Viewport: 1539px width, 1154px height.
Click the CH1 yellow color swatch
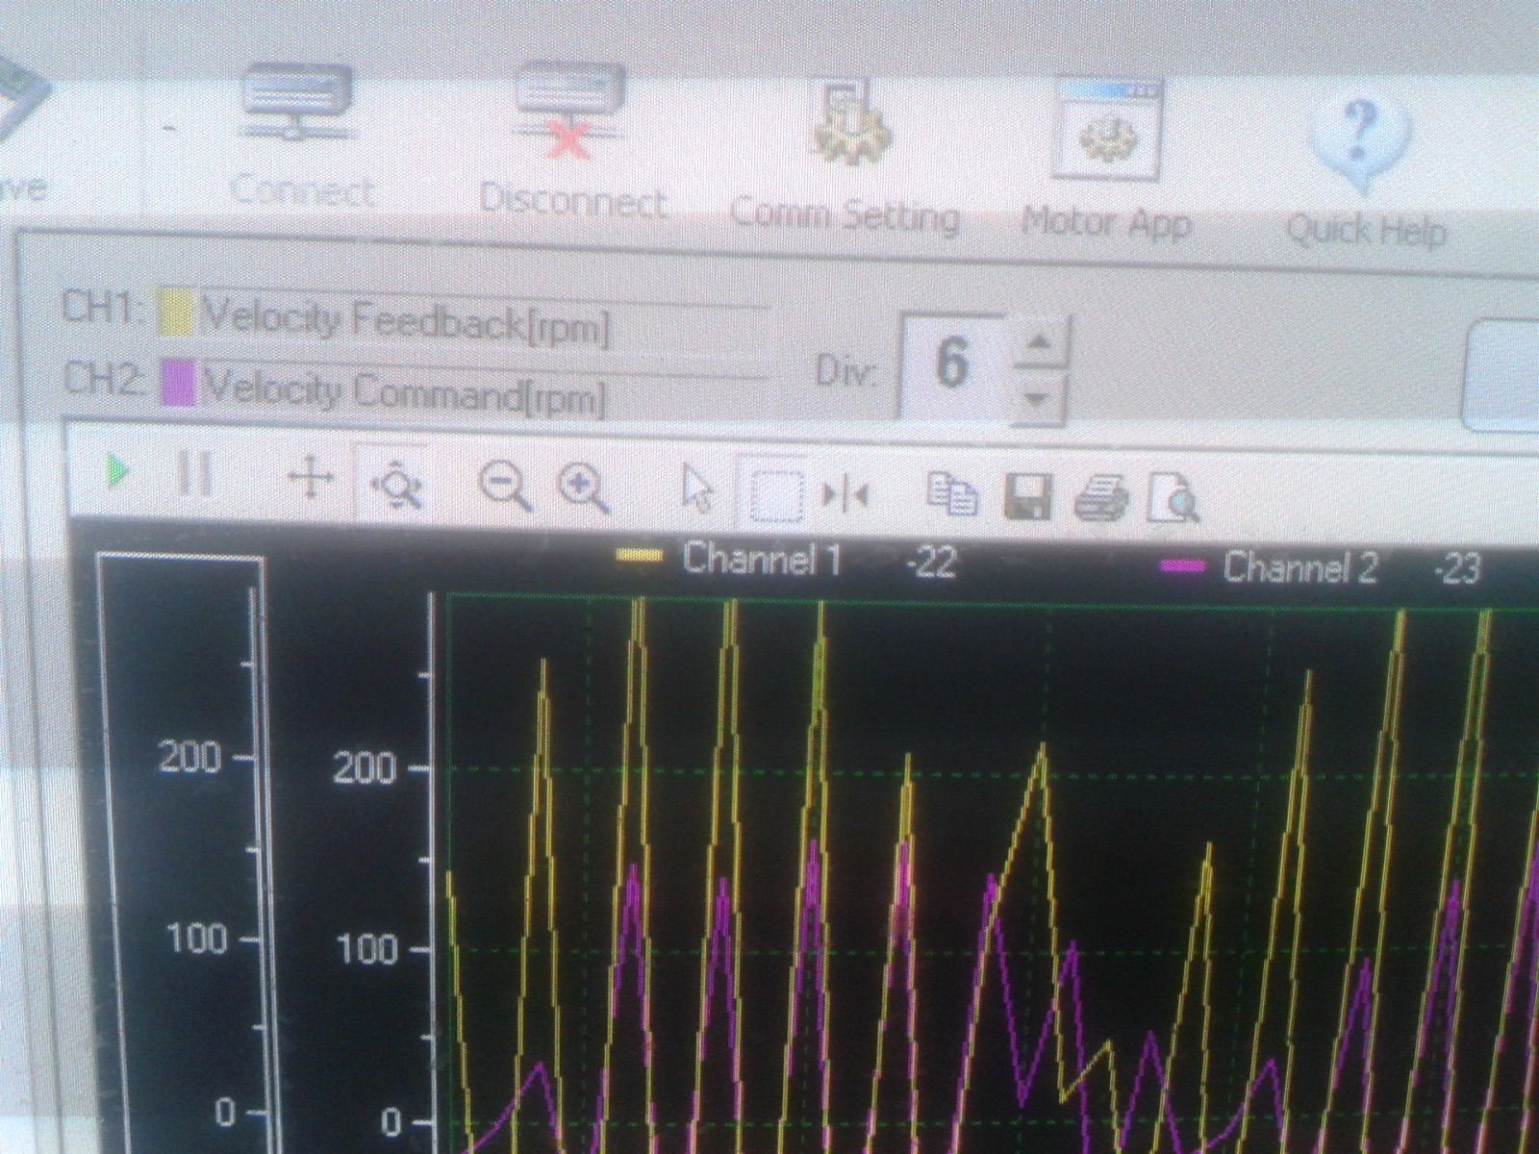176,311
